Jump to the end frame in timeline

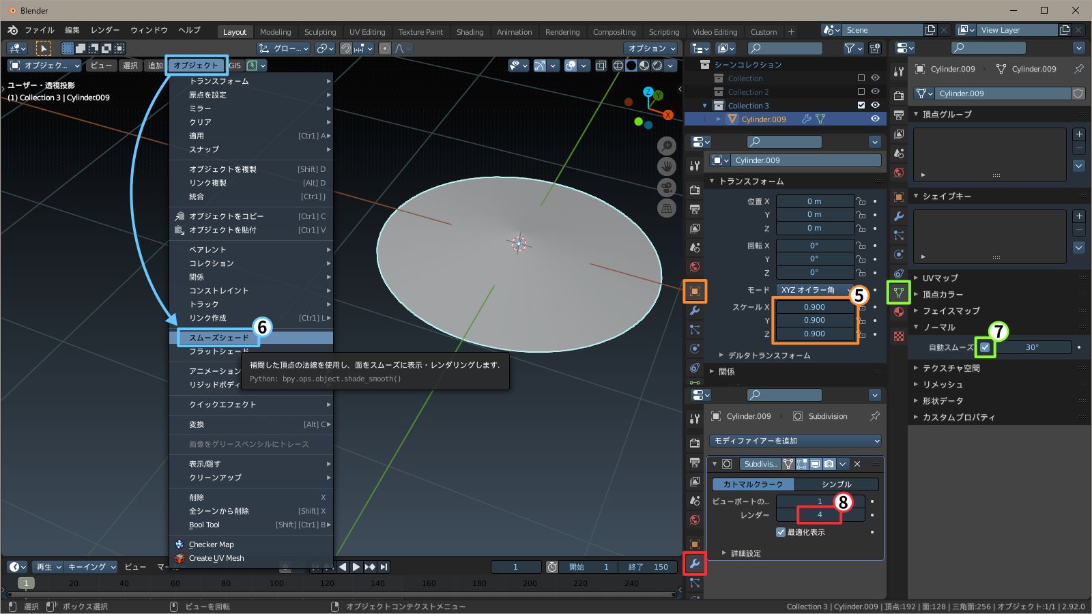384,567
